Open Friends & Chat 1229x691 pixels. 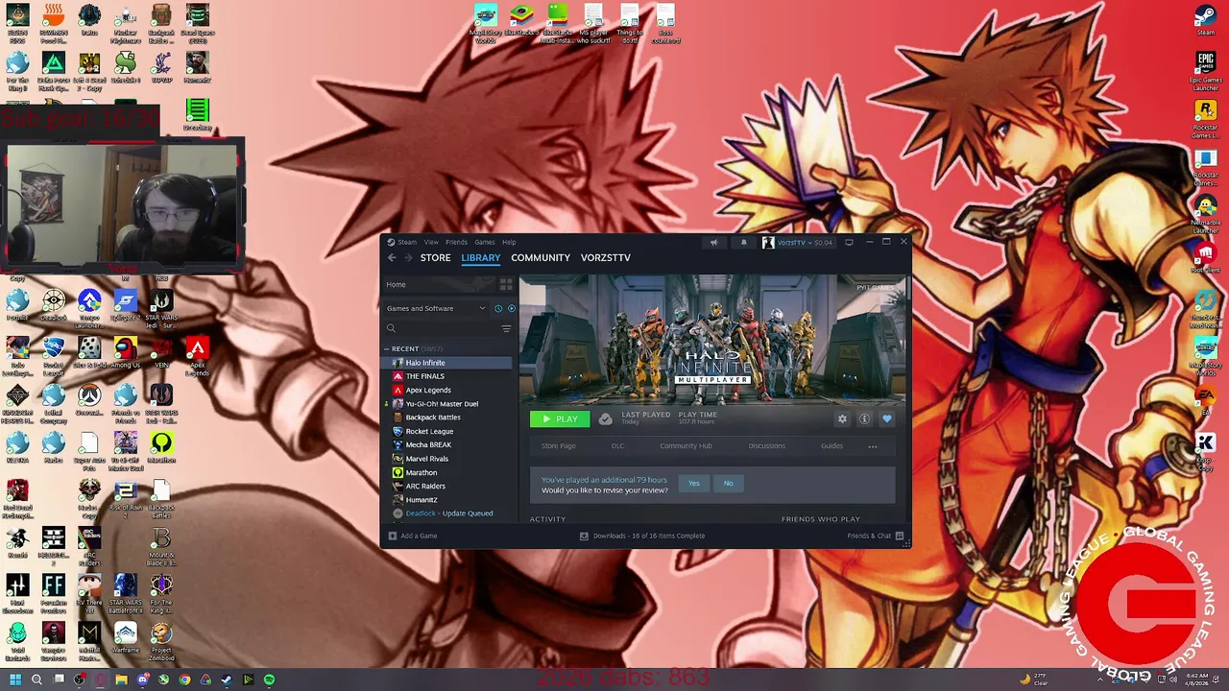point(875,536)
